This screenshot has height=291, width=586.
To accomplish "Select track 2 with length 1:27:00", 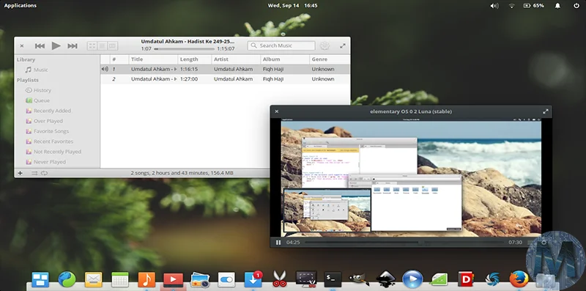I will pos(225,79).
